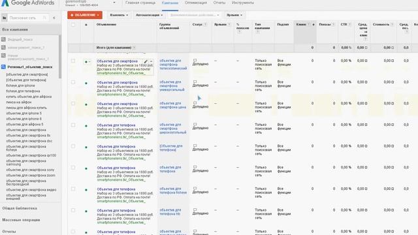This screenshot has width=418, height=235.
Task: Open the Отчеты top tab
Action: (219, 3)
